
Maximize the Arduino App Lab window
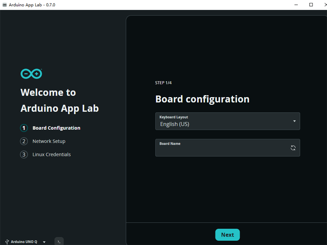pos(311,5)
